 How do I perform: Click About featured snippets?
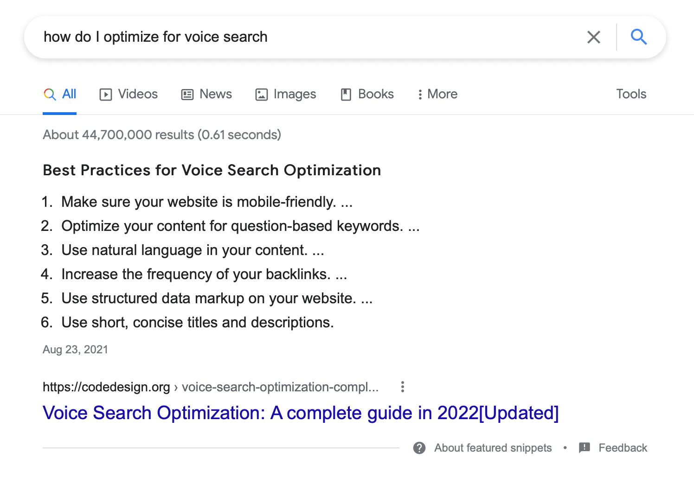[493, 448]
